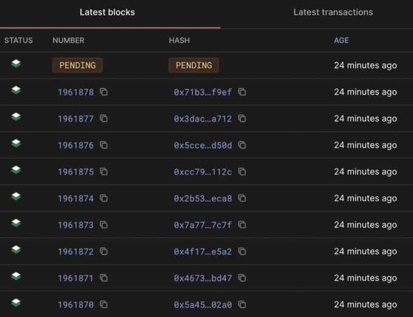Screen dimensions: 413x317
Task: Open hash link 0x4673…bd47
Action: [203, 278]
